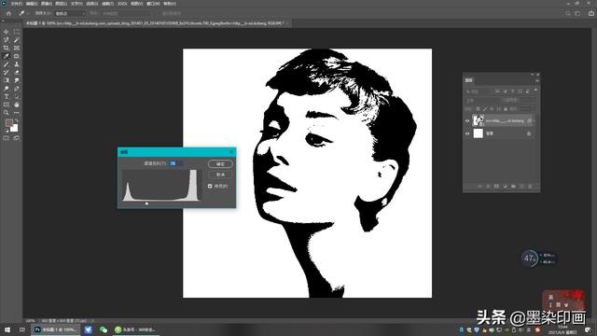Select the Clone Stamp tool
The height and width of the screenshot is (336, 597).
pyautogui.click(x=17, y=64)
